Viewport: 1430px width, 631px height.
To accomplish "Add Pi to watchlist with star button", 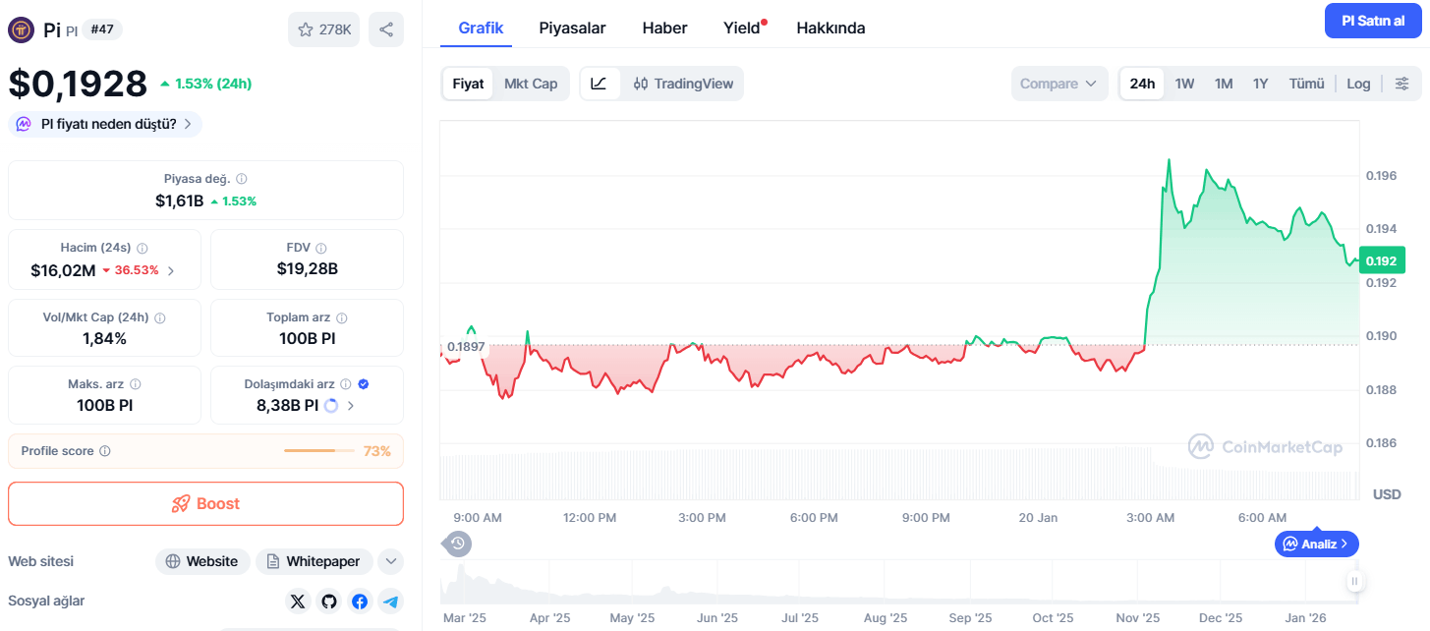I will 324,29.
